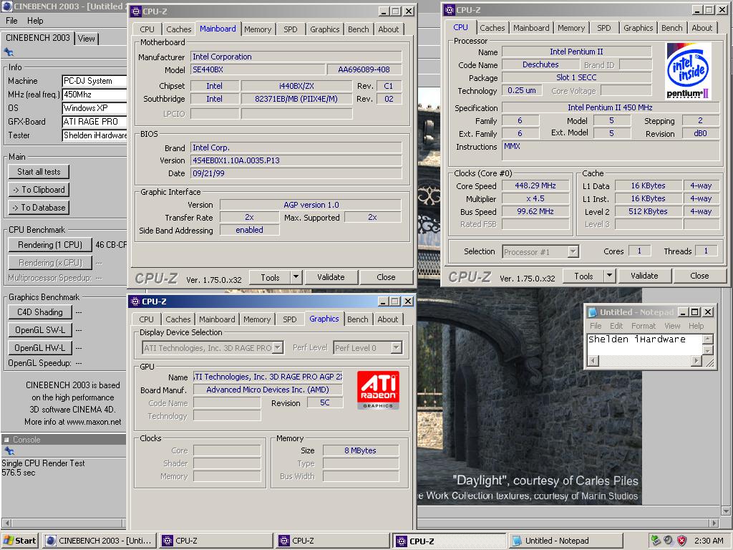Open Graphics tab in Mainboard CPU-Z window

(x=324, y=29)
